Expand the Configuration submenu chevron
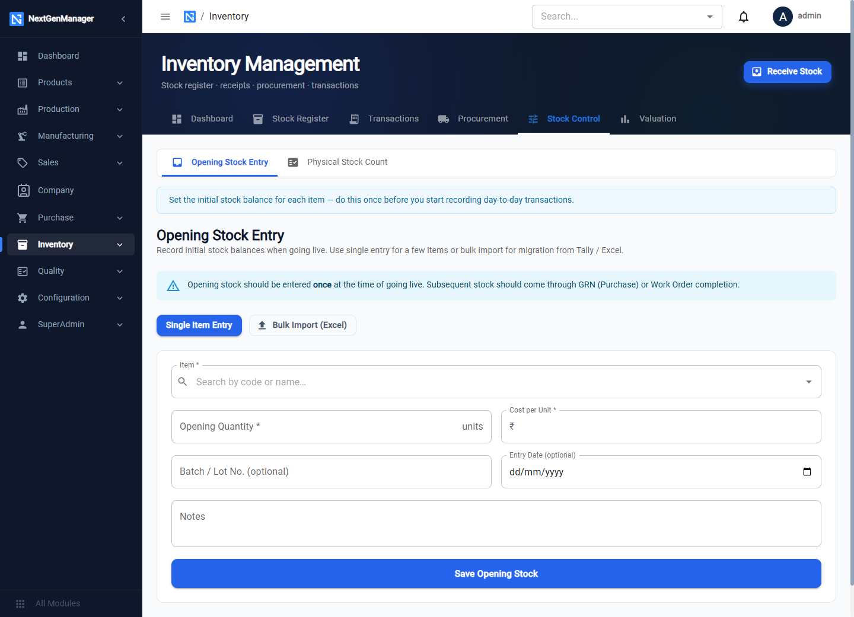This screenshot has height=617, width=854. pyautogui.click(x=120, y=298)
